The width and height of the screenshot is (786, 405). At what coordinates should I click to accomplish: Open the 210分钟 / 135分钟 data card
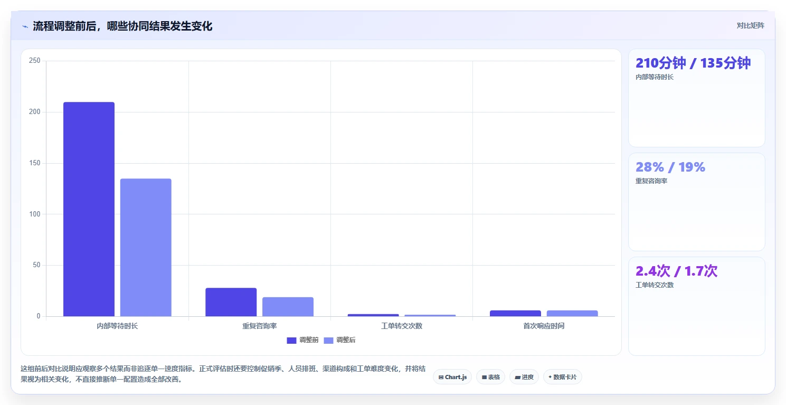(x=696, y=98)
